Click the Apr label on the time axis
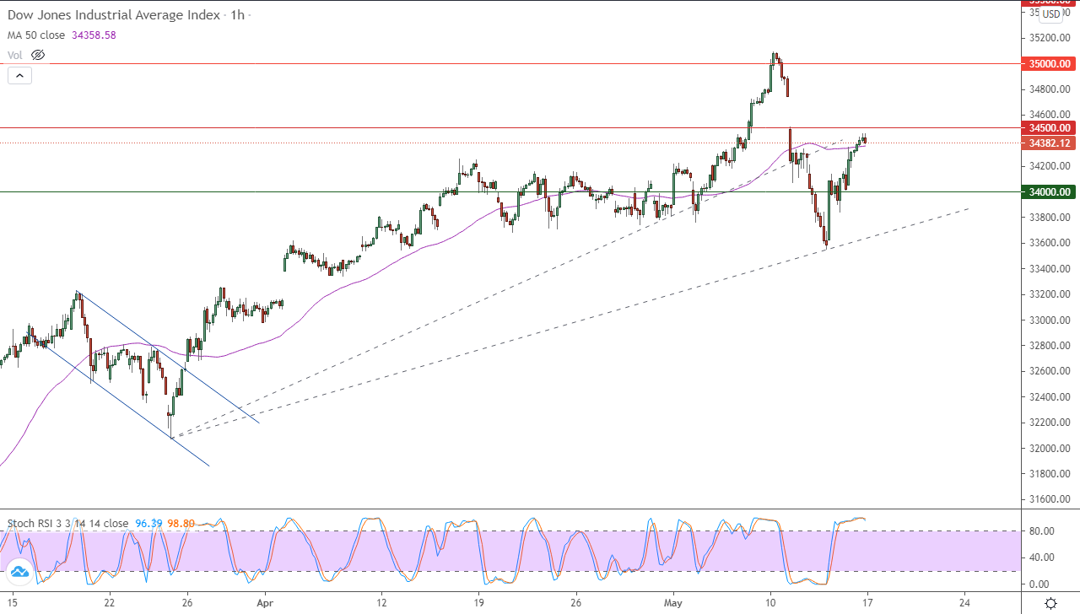Screen dimensions: 1080x614 pyautogui.click(x=265, y=603)
